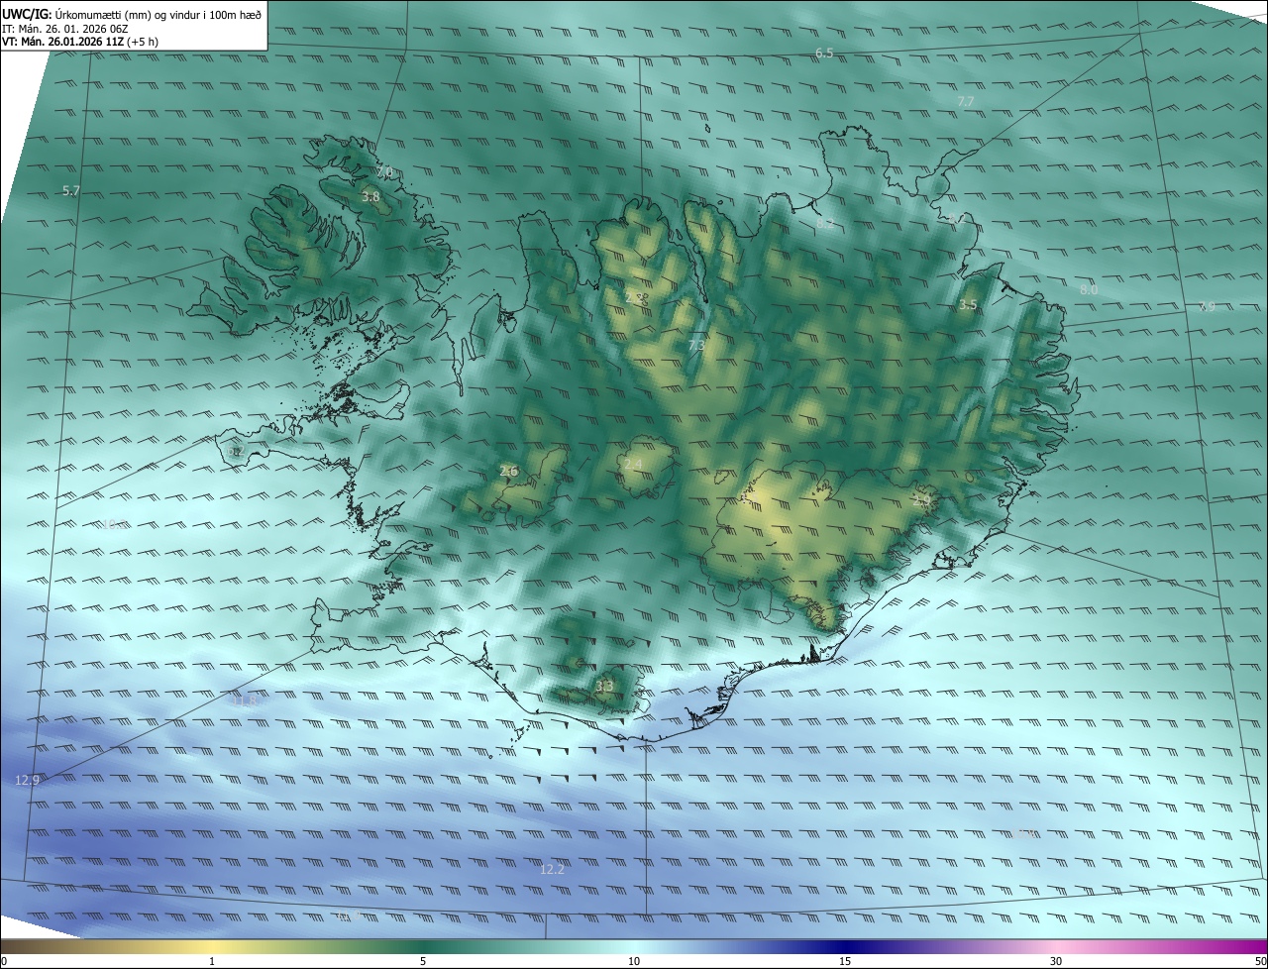
Task: Click the 0 tick on the color scale
Action: (4, 961)
